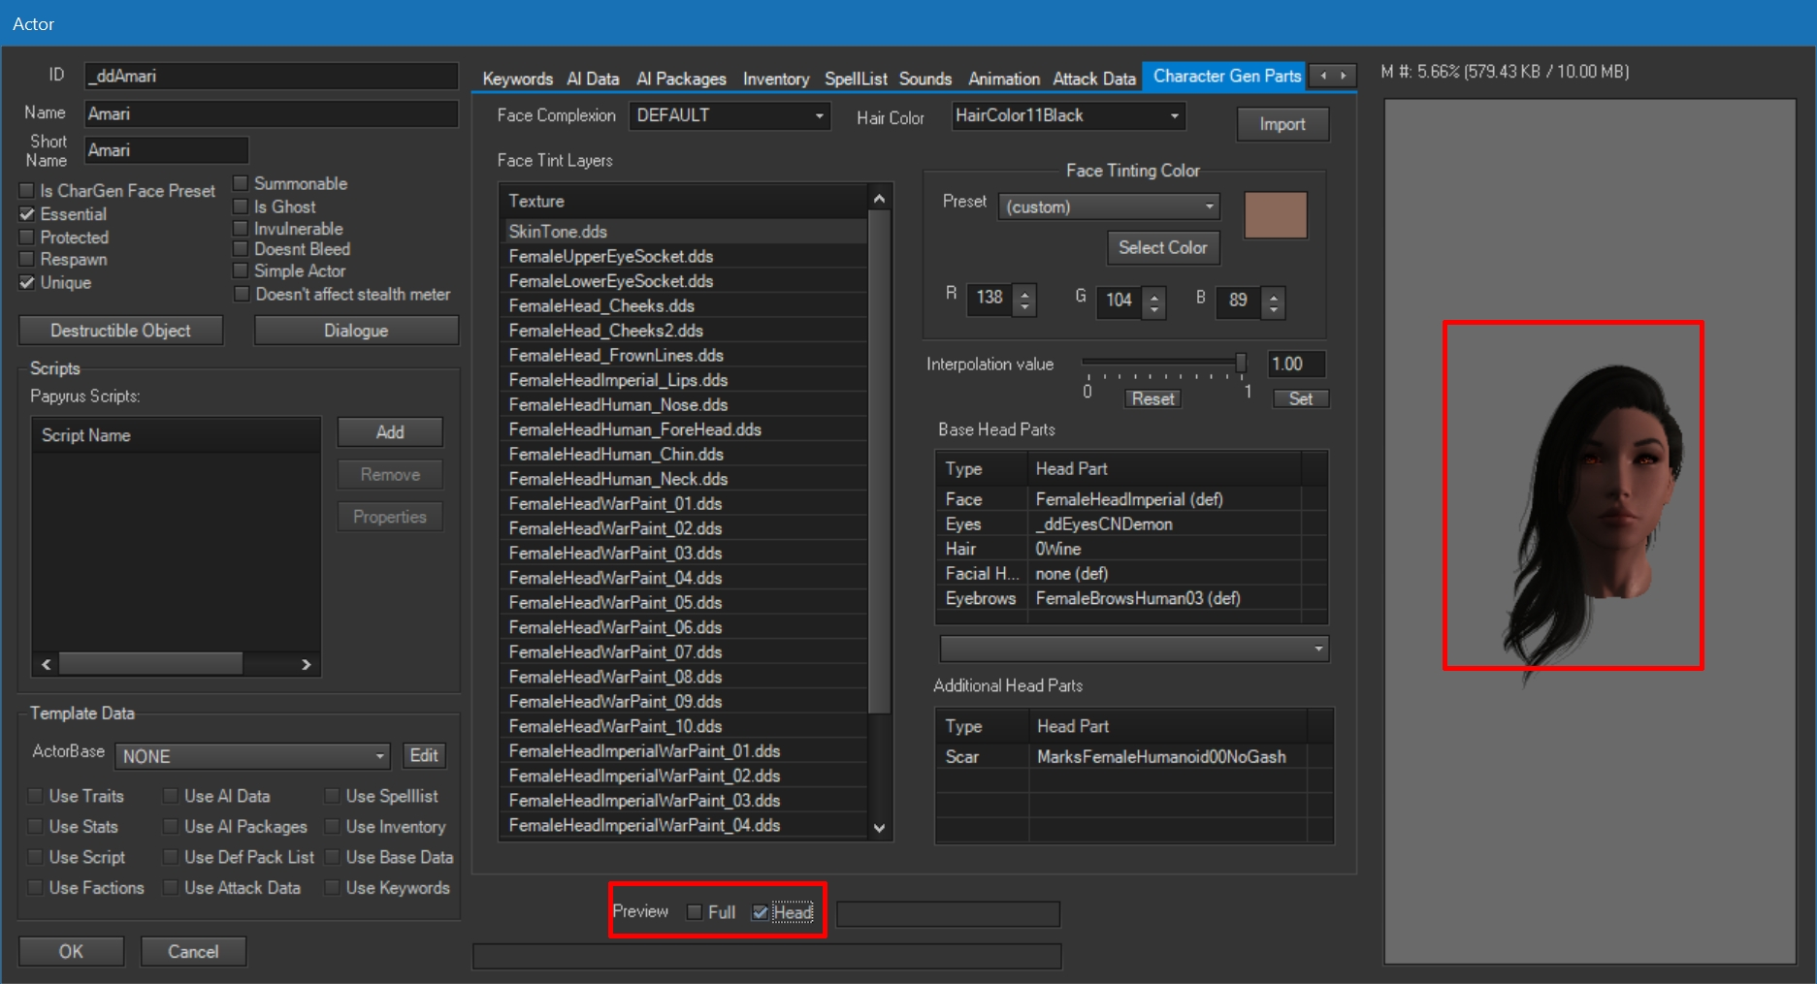The height and width of the screenshot is (984, 1817).
Task: Open the Face Tinting Preset dropdown
Action: [x=1109, y=206]
